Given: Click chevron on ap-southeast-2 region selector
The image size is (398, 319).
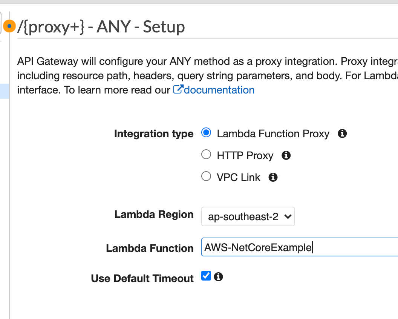Looking at the screenshot, I should 288,216.
